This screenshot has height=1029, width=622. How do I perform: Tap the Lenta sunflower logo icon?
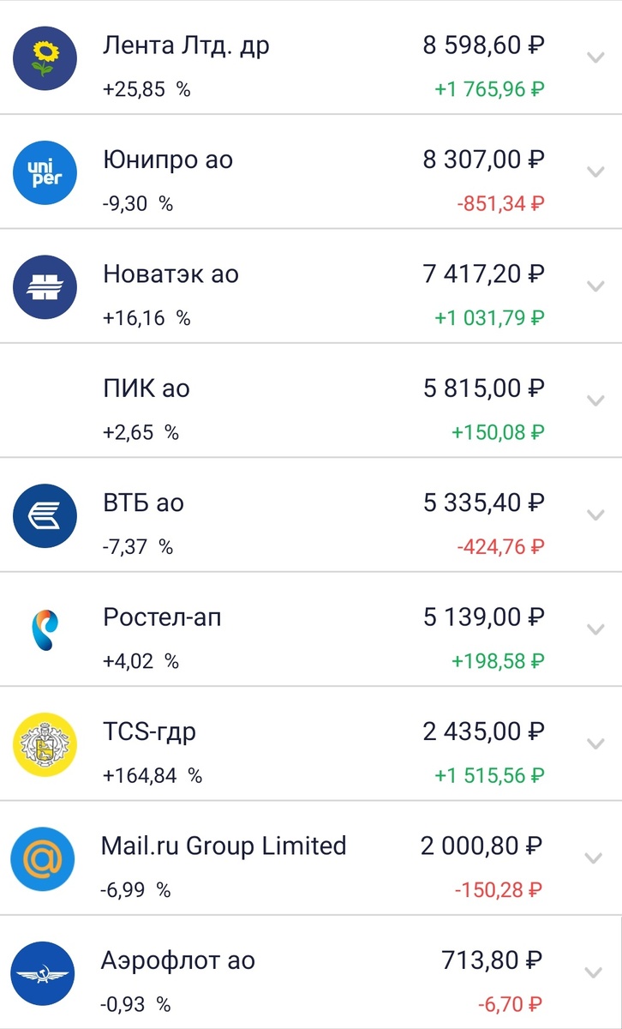click(45, 58)
